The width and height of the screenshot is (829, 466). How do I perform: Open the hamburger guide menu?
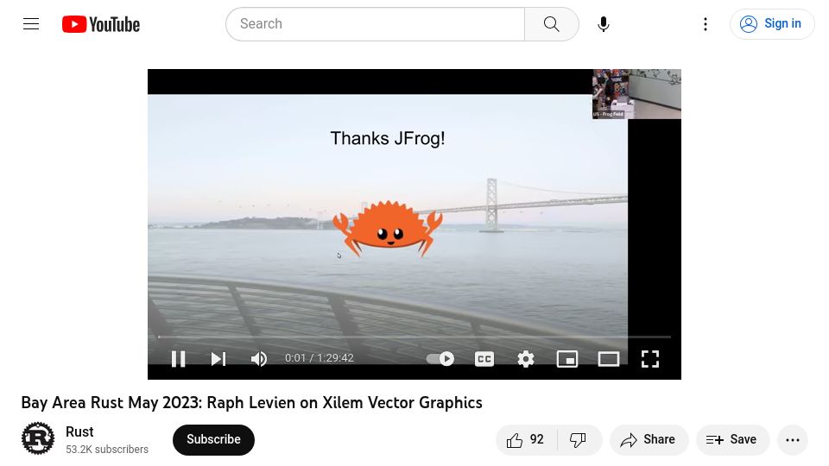point(31,24)
